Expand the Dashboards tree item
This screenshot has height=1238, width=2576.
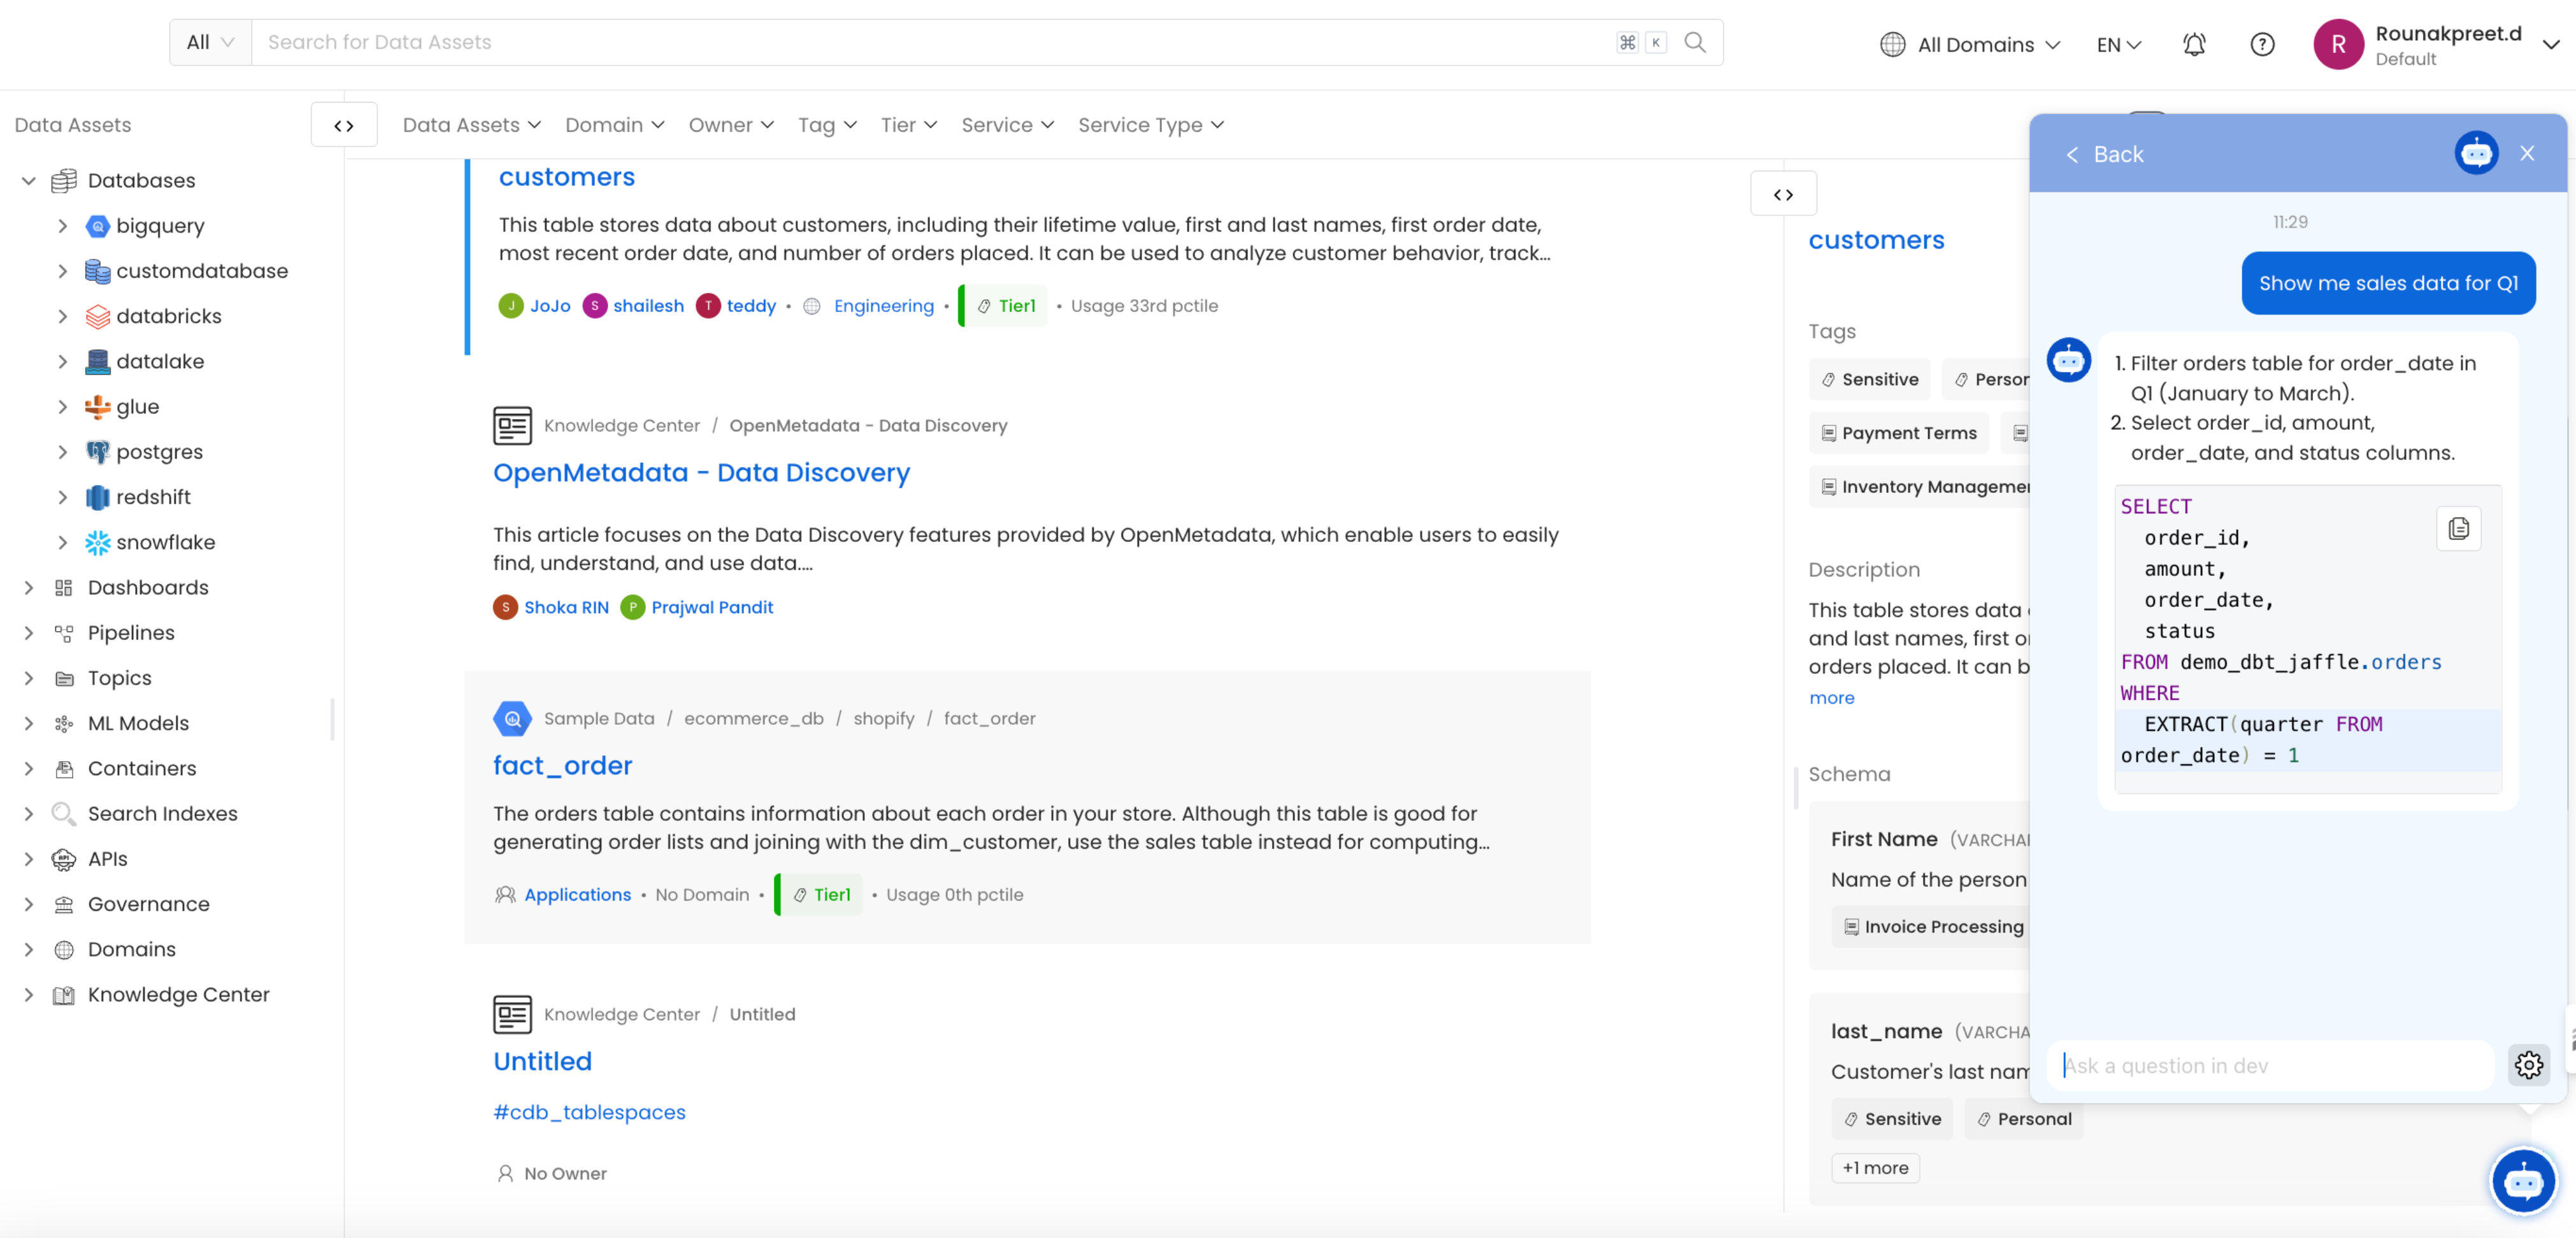point(29,587)
